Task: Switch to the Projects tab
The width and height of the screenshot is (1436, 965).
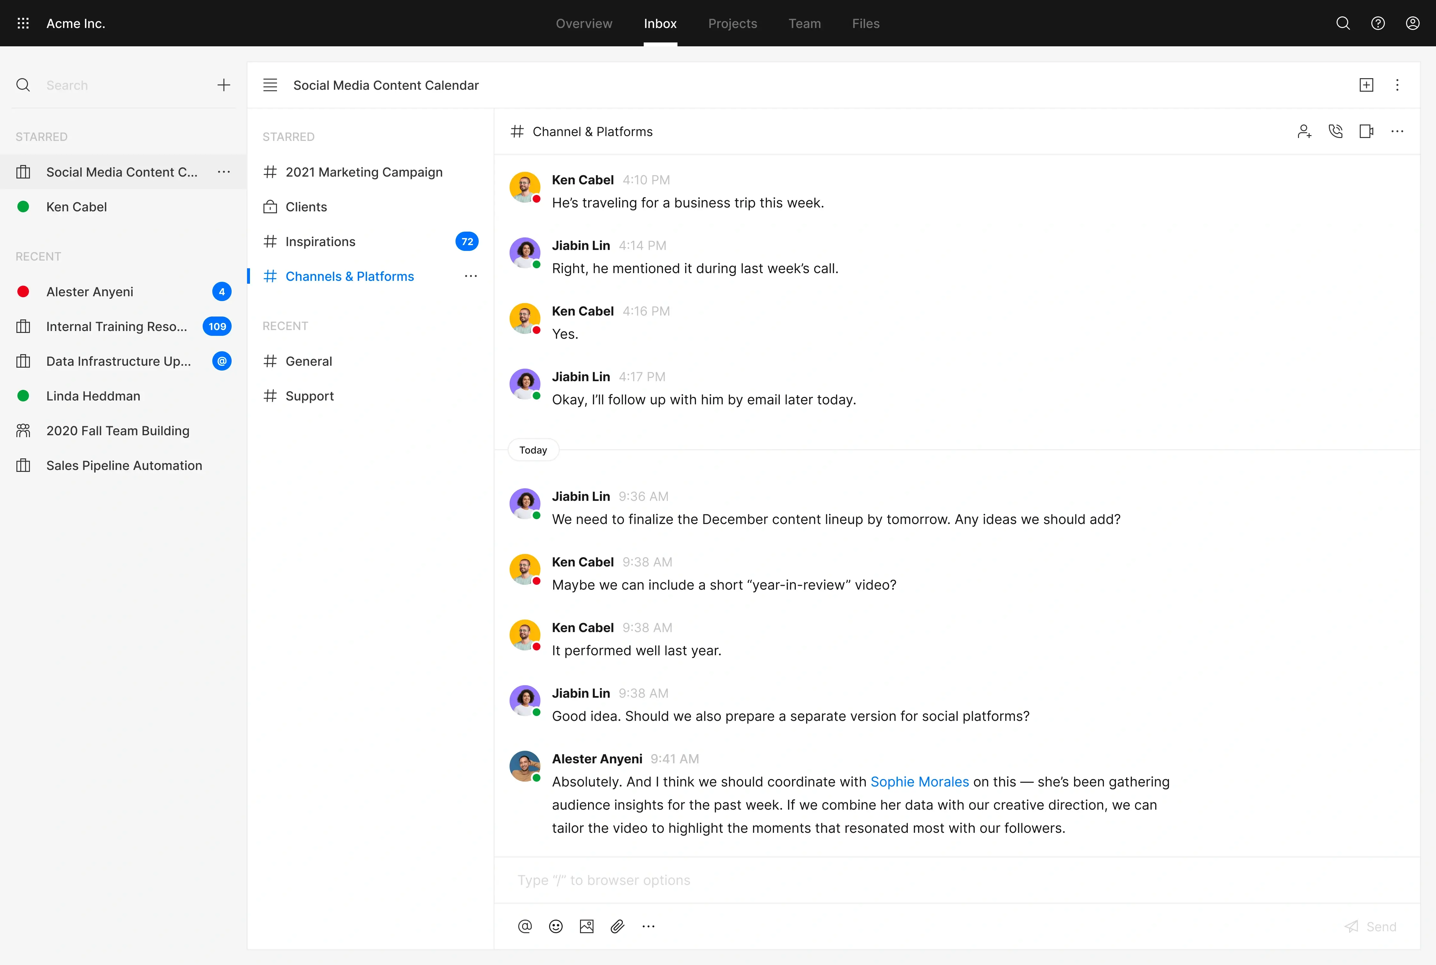Action: coord(732,23)
